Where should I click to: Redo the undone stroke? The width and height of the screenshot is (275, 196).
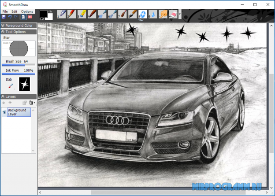tap(16, 17)
